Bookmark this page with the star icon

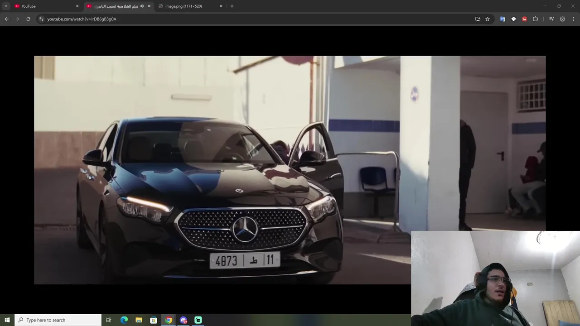(488, 19)
